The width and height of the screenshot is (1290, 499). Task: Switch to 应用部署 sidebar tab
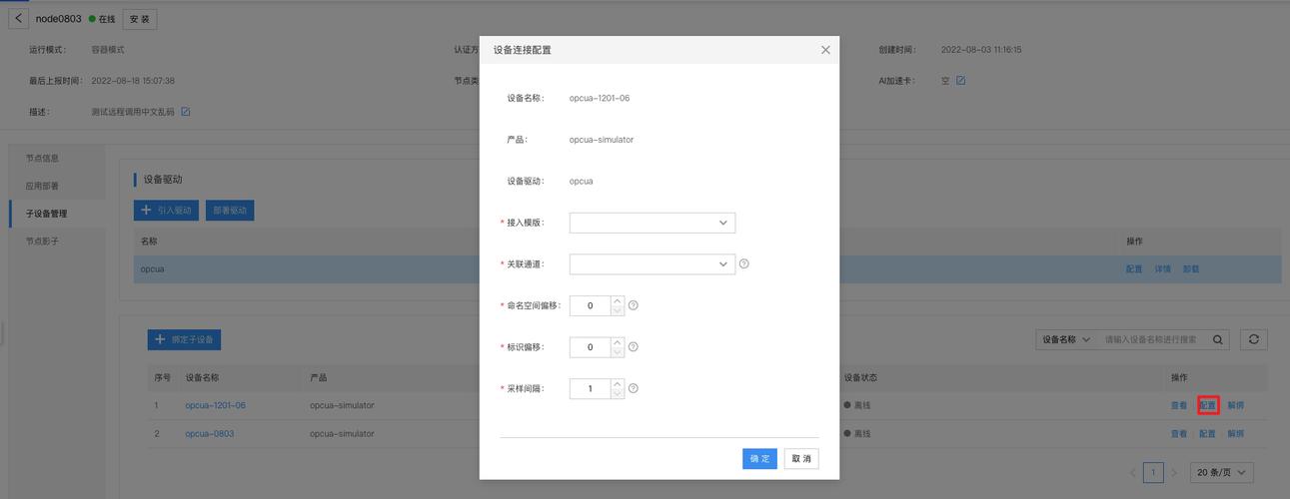tap(42, 186)
